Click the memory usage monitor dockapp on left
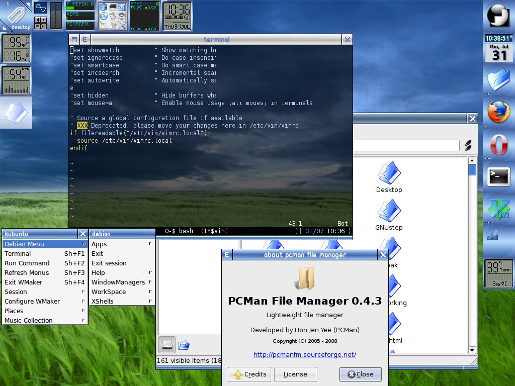 pos(16,48)
